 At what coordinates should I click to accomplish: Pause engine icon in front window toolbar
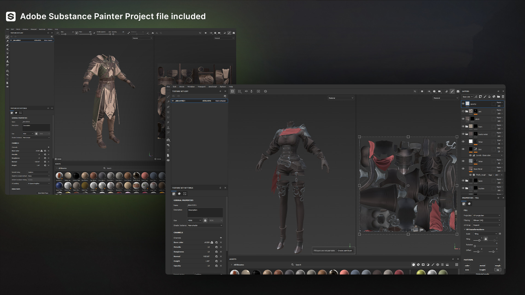point(422,91)
